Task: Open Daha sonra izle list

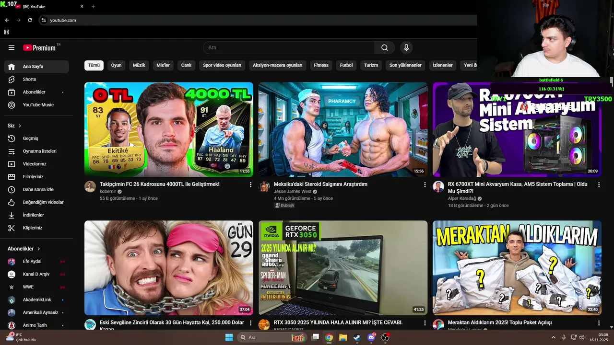Action: tap(36, 189)
